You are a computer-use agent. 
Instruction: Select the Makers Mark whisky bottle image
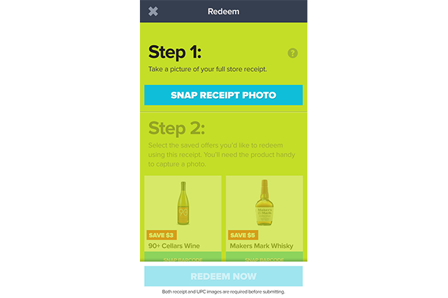point(264,203)
